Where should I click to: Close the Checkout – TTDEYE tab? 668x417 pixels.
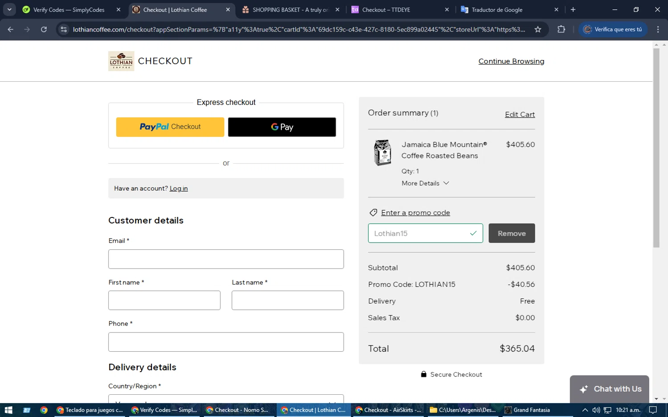click(447, 9)
